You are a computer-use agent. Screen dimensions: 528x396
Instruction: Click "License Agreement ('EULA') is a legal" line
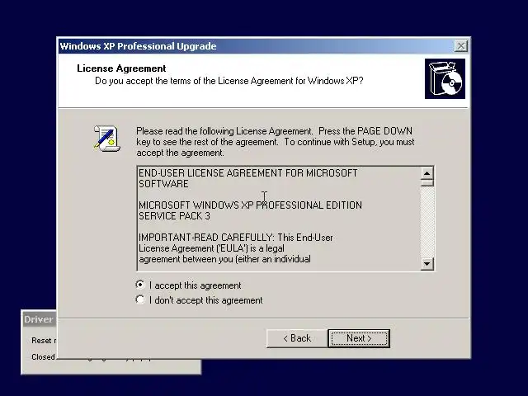(x=211, y=248)
